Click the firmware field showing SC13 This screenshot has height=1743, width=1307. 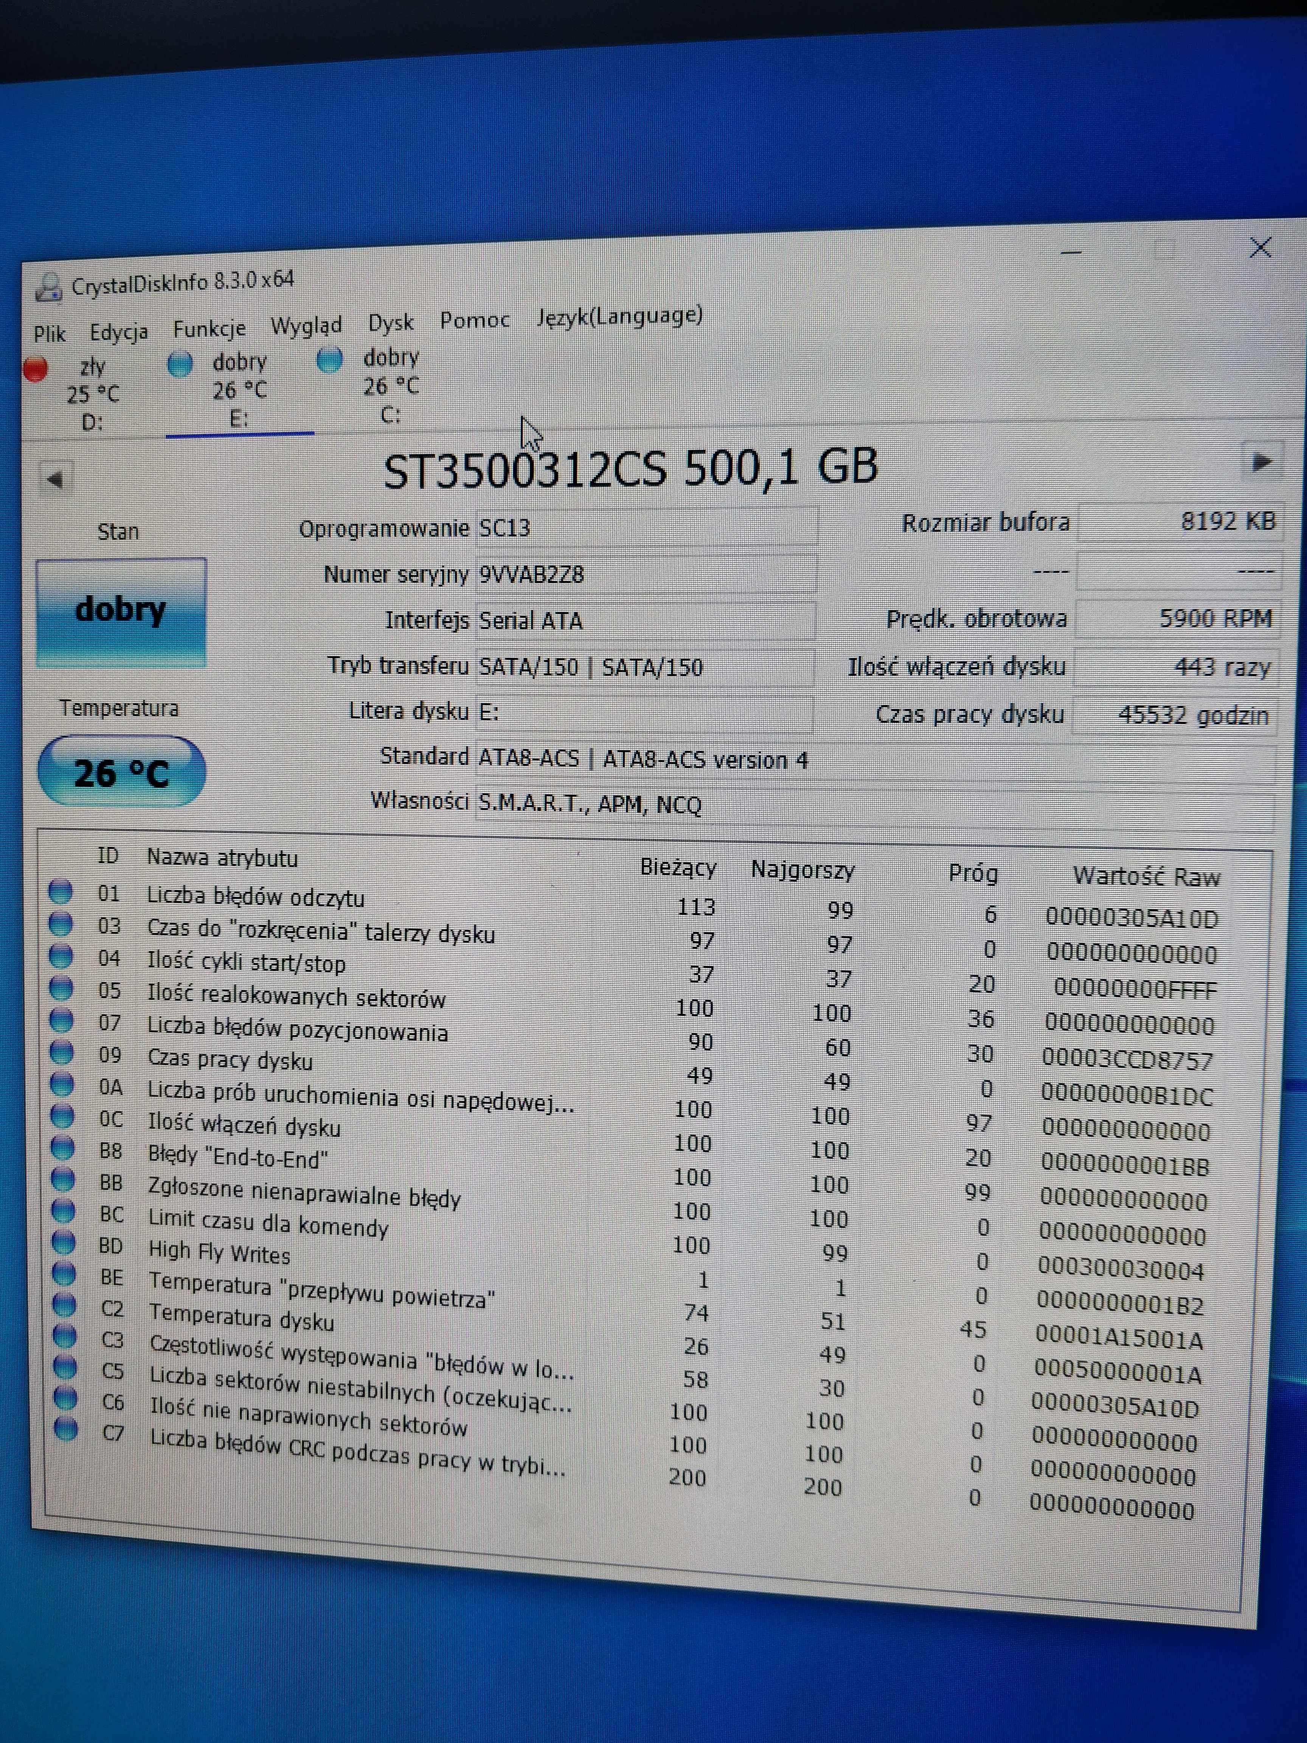coord(647,527)
